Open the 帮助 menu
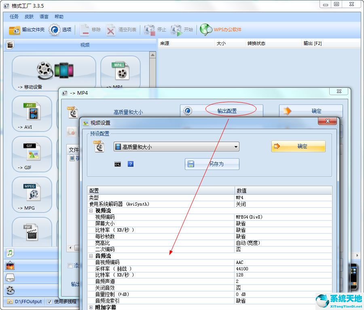The image size is (364, 310). click(59, 17)
